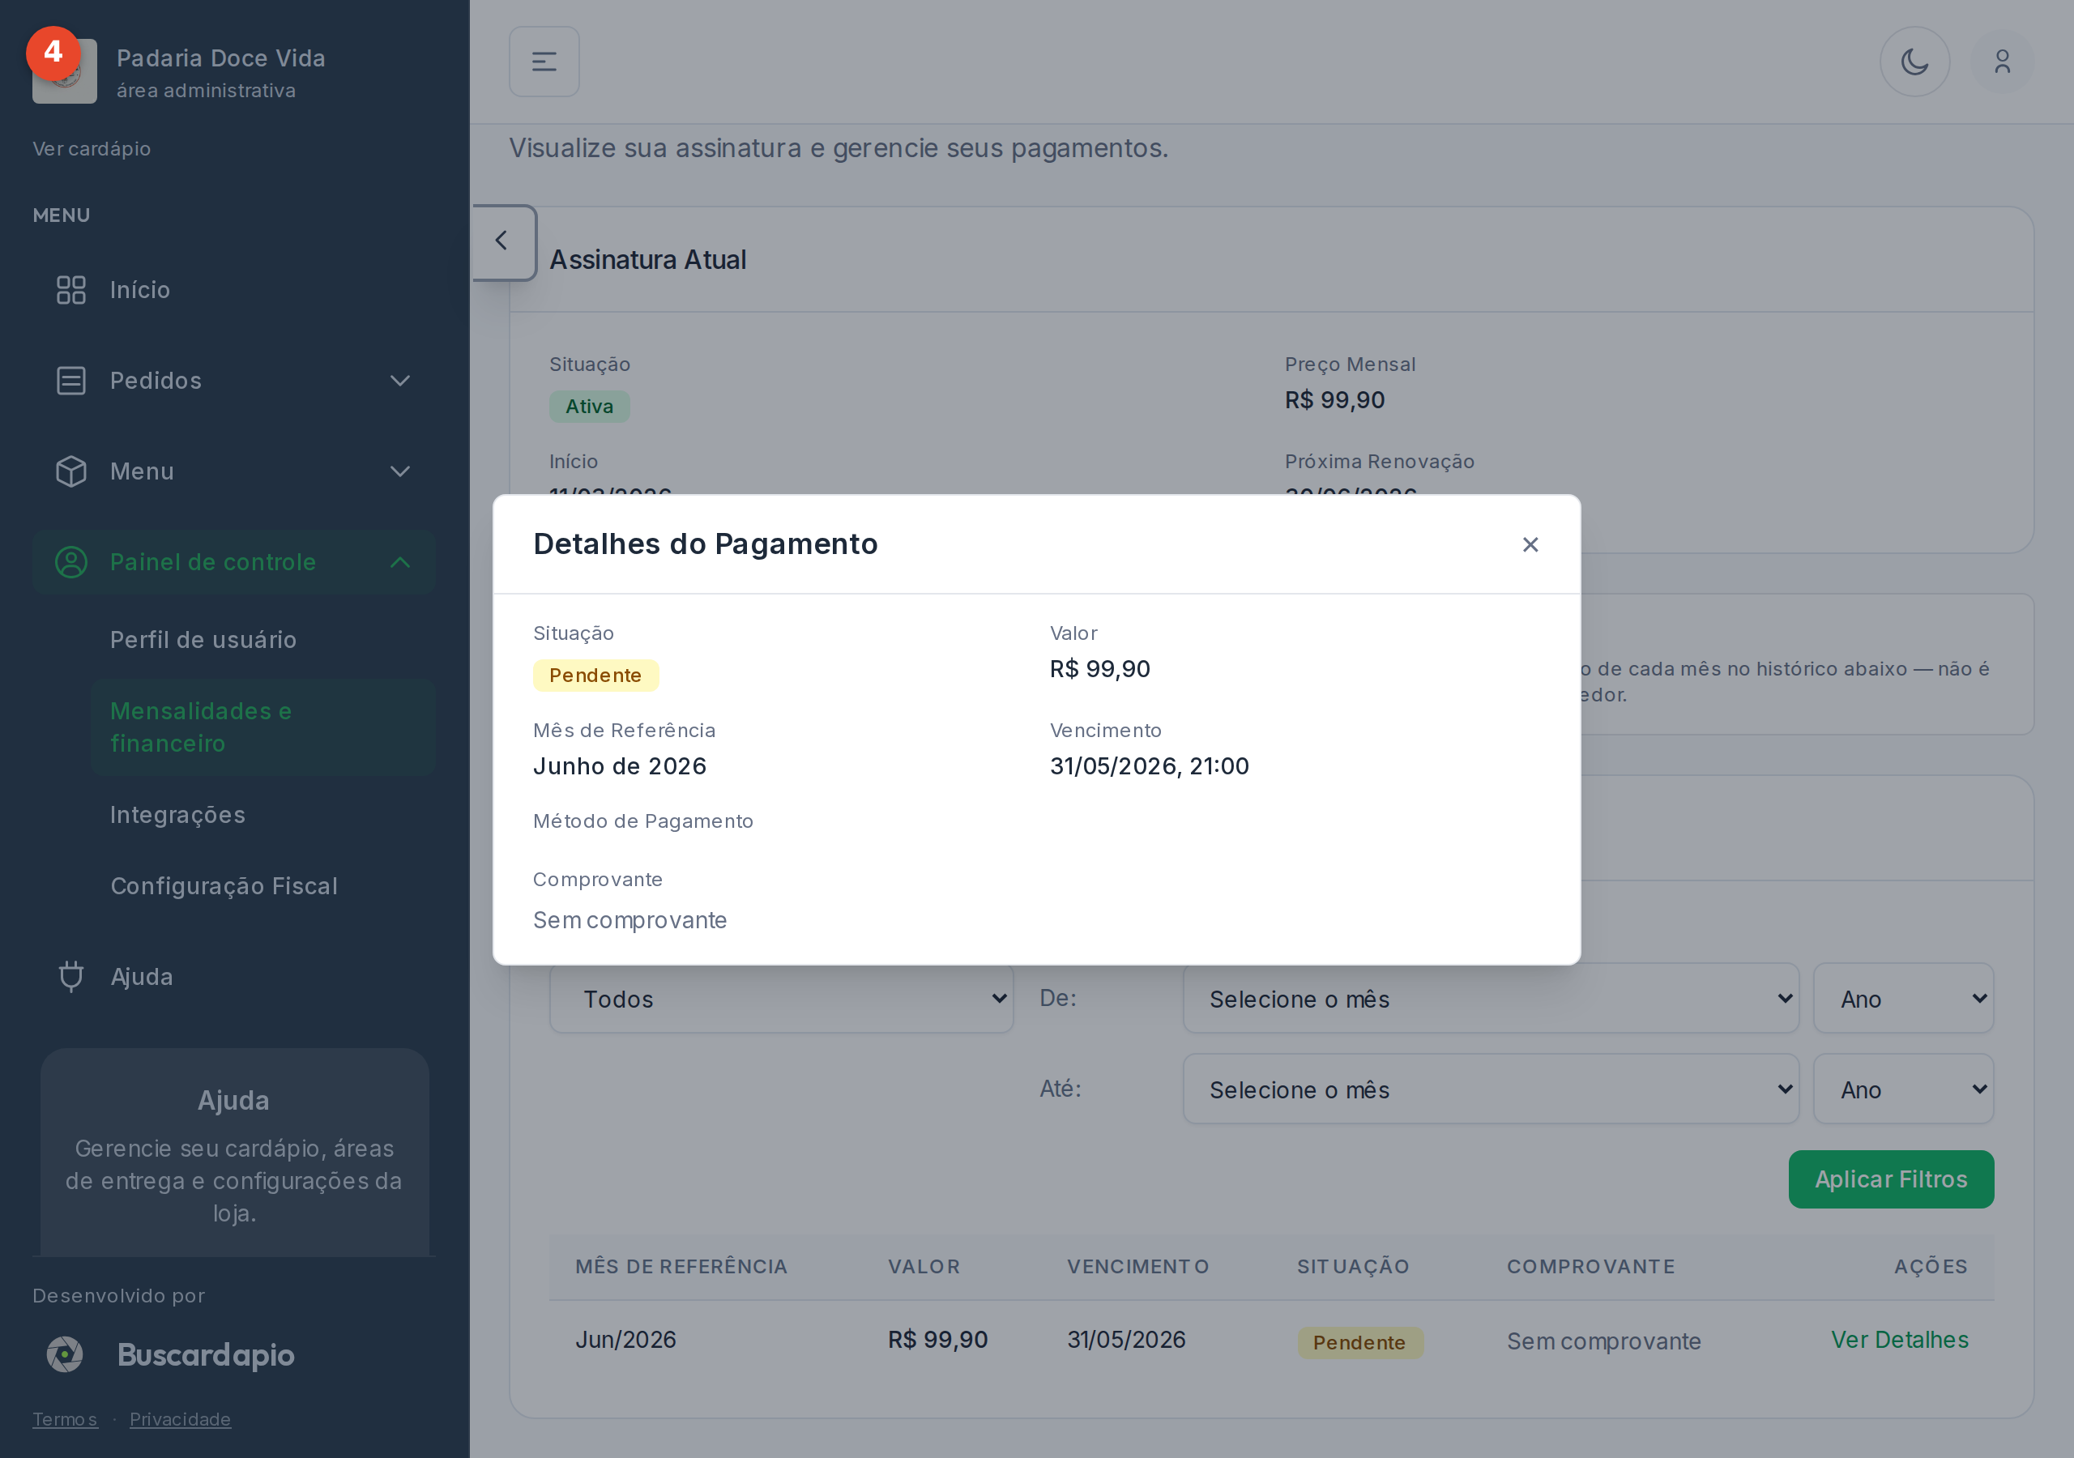Click the Padaria Doce Vida logo thumbnail

tap(64, 71)
